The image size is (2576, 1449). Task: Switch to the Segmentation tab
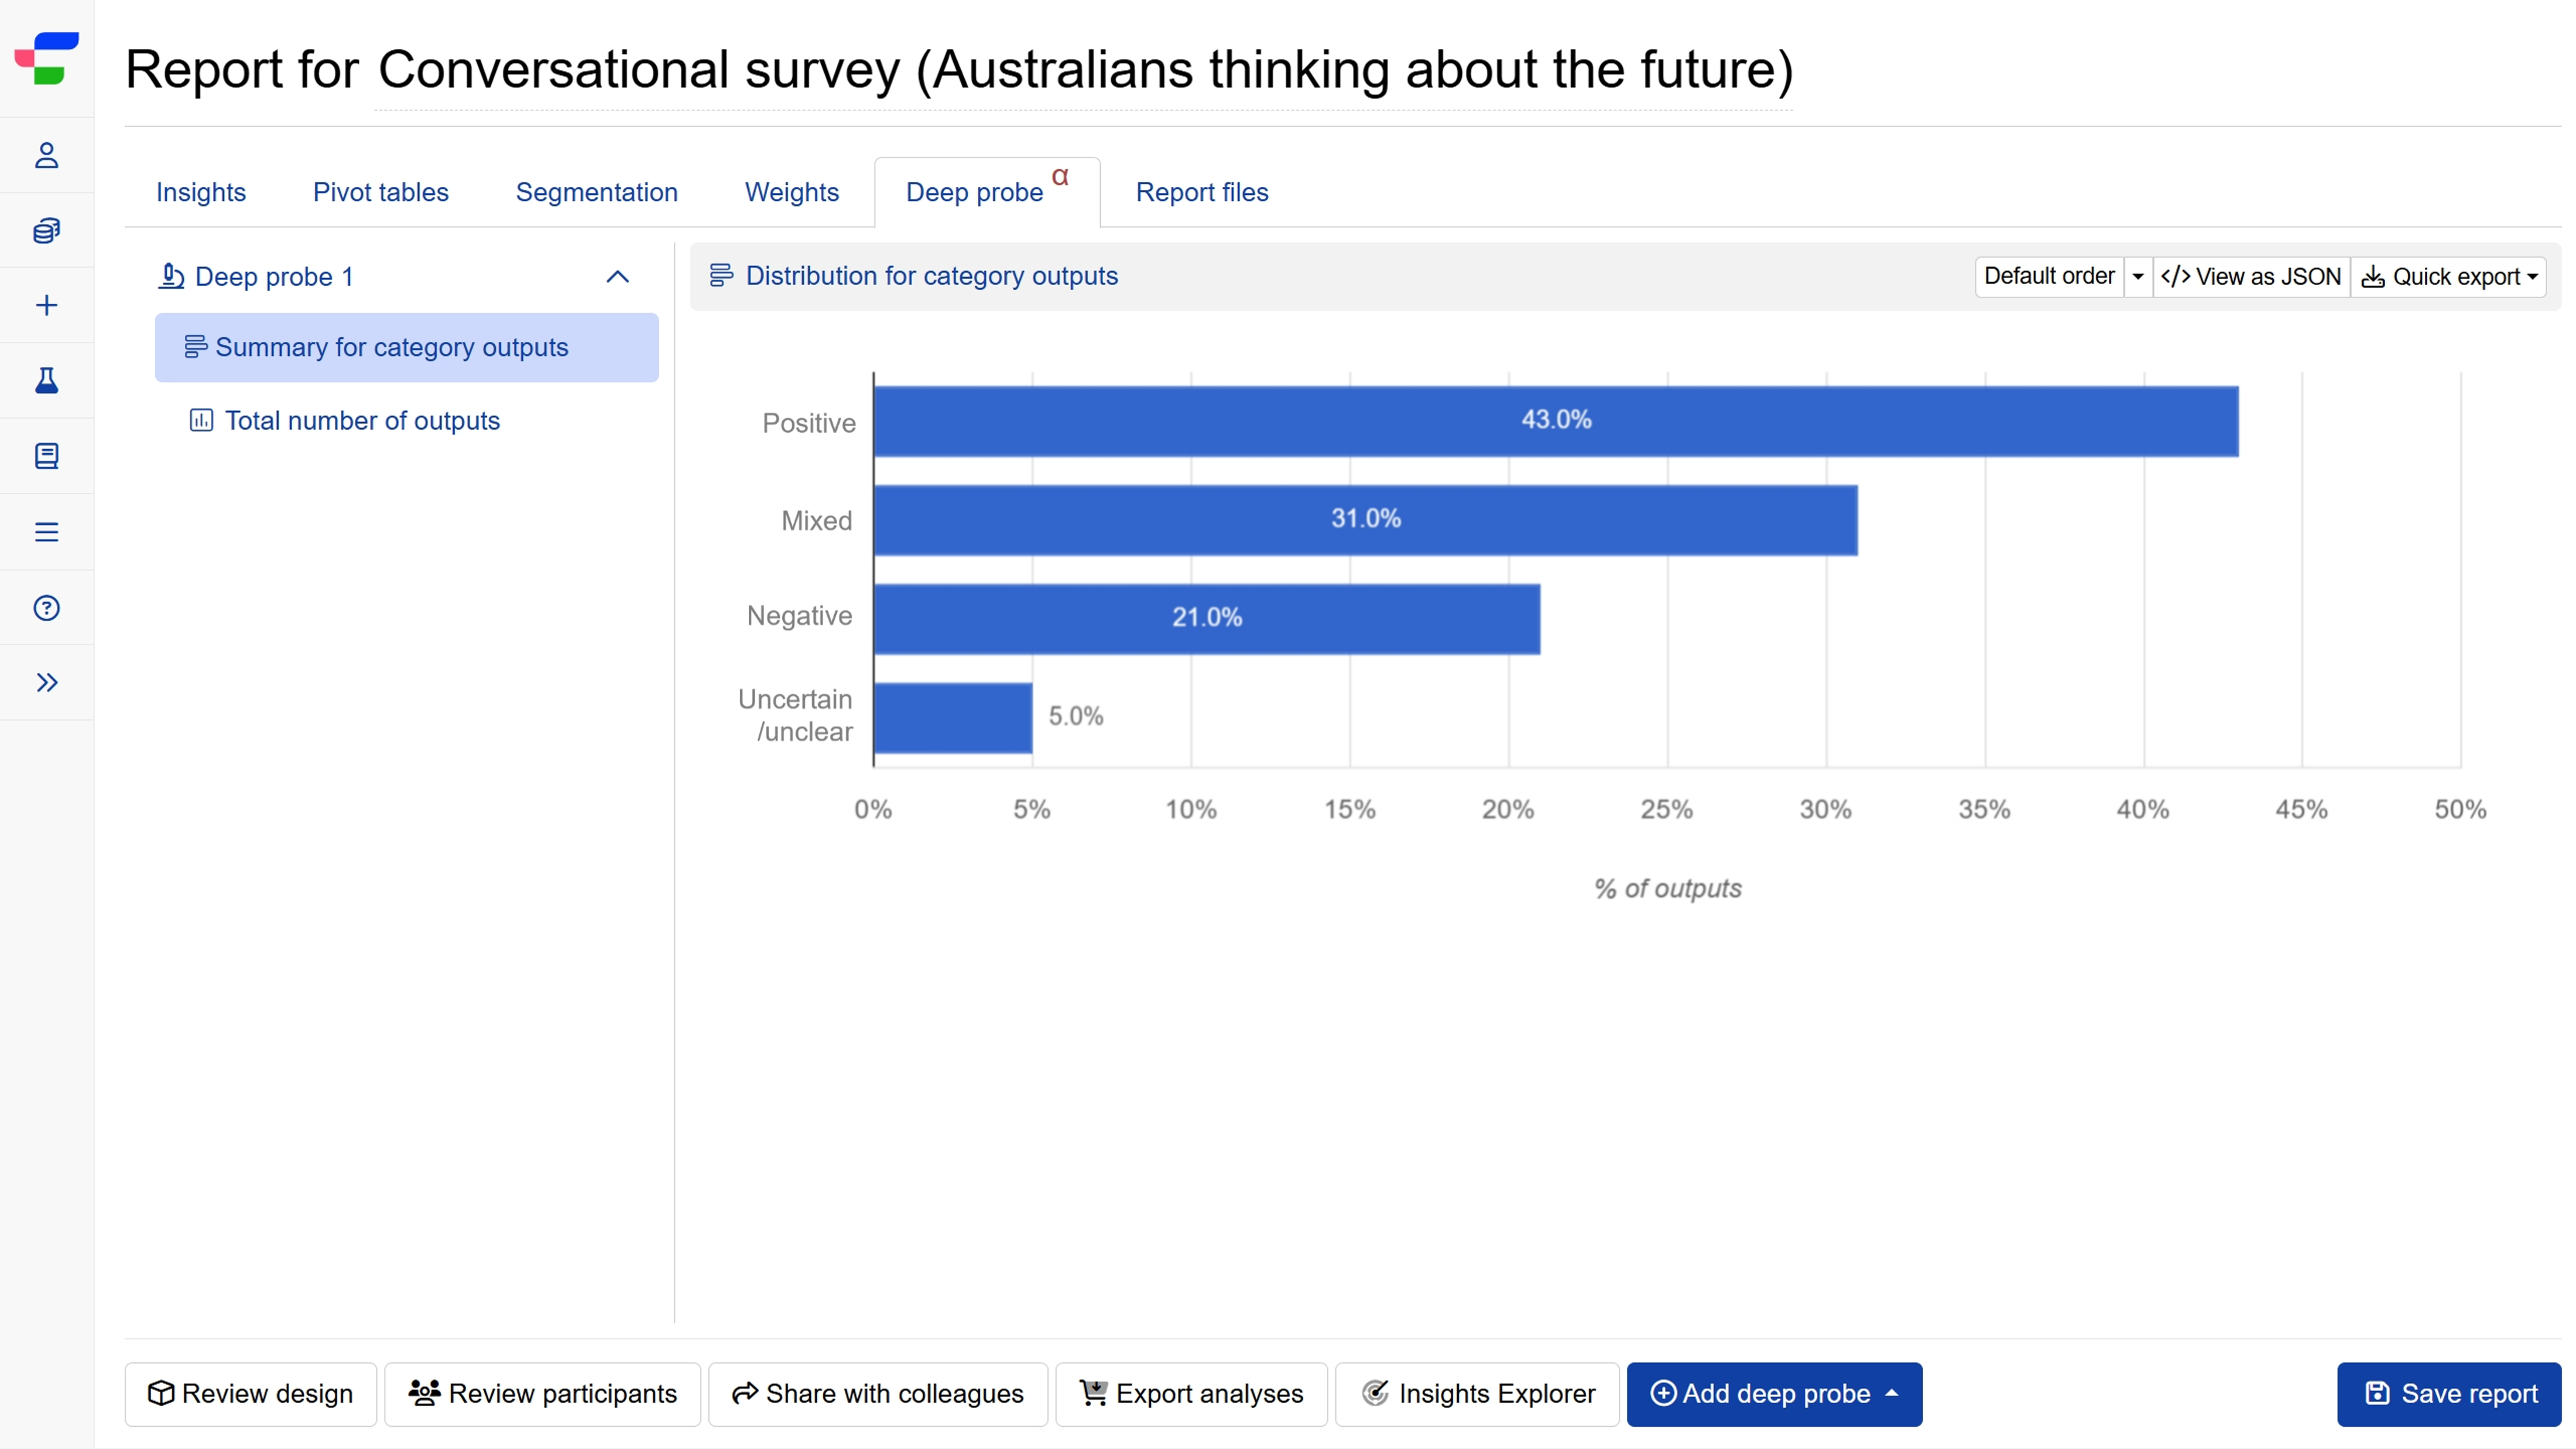point(596,192)
